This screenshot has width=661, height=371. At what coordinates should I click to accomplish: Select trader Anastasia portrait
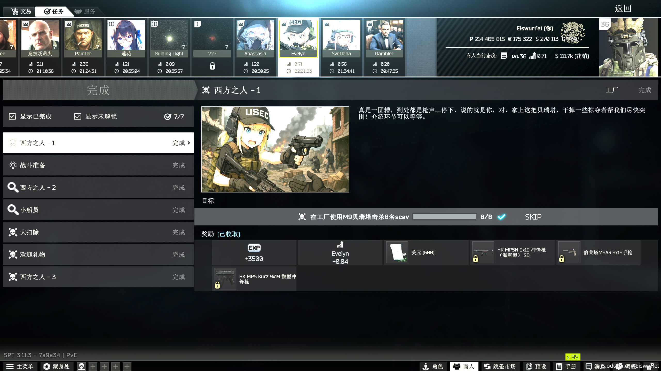point(255,35)
